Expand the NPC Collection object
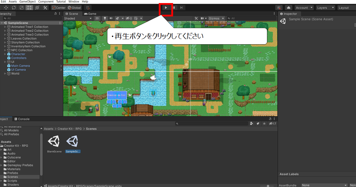Viewport: 356px width, 187px height. [5, 50]
